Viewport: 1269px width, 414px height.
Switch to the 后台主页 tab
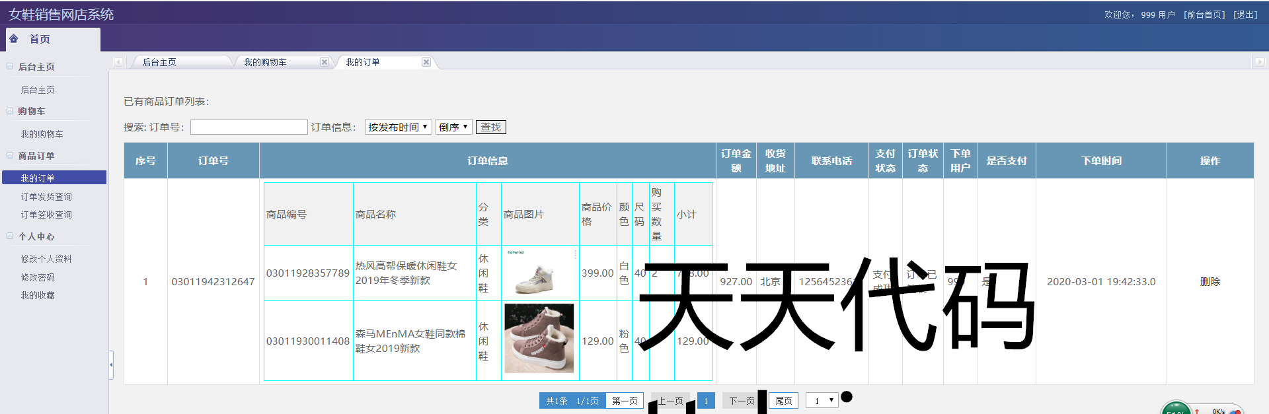[x=159, y=62]
